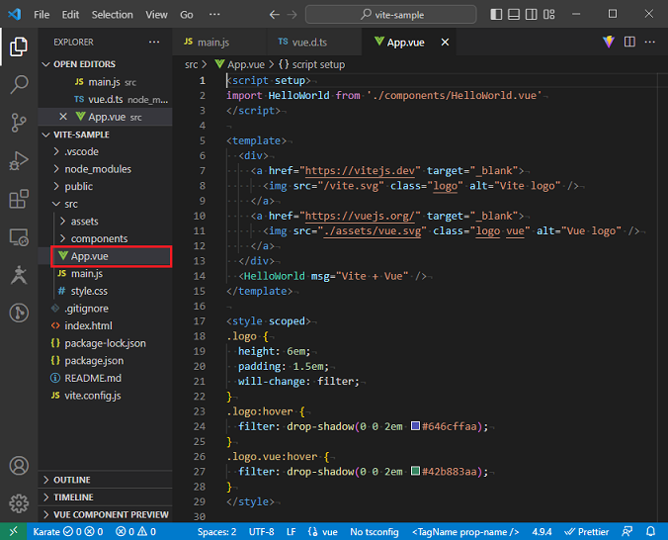
Task: Expand the Outline section
Action: point(46,480)
